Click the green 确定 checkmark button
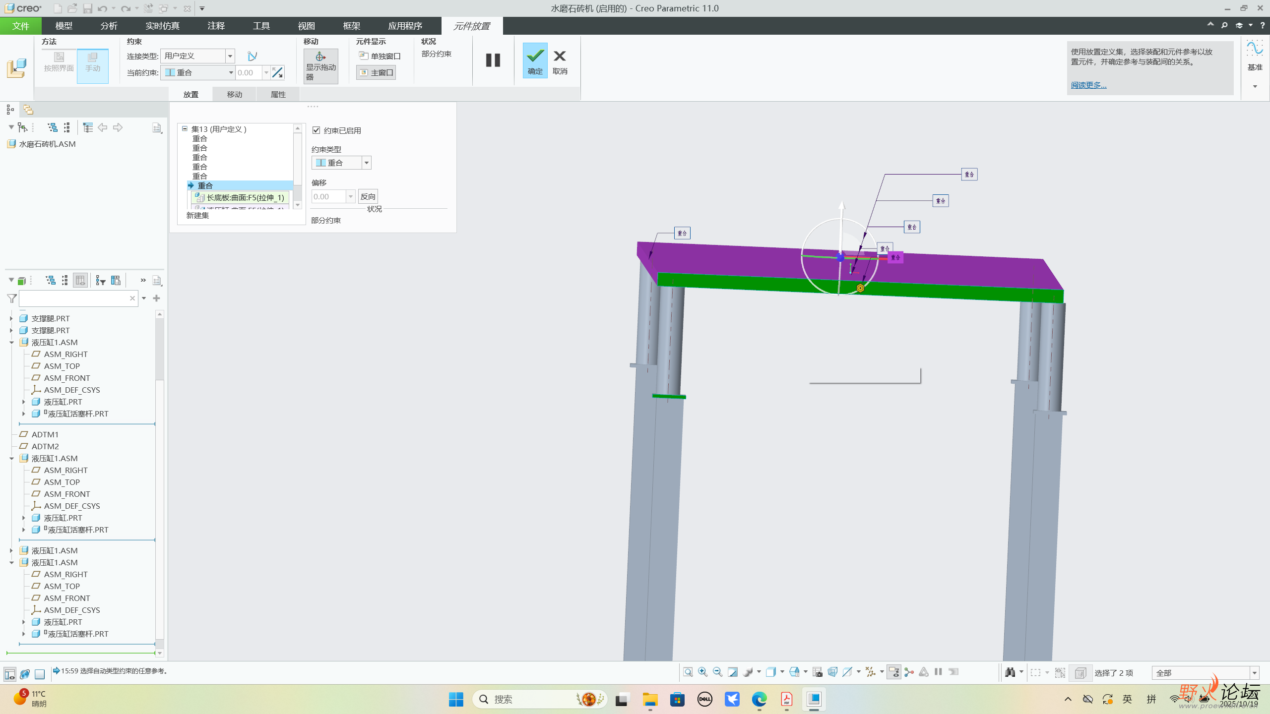This screenshot has height=714, width=1270. point(535,60)
